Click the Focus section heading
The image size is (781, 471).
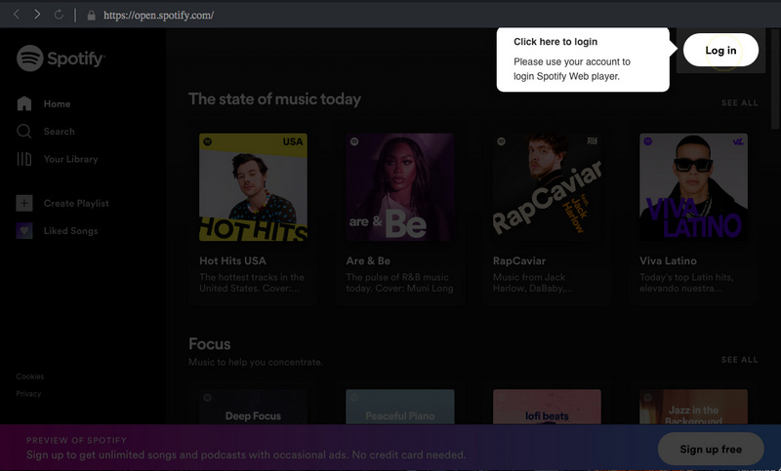click(x=209, y=343)
